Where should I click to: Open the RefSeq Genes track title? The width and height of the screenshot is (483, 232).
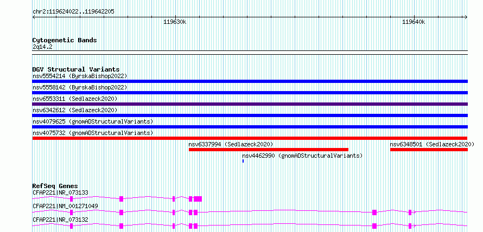55,186
